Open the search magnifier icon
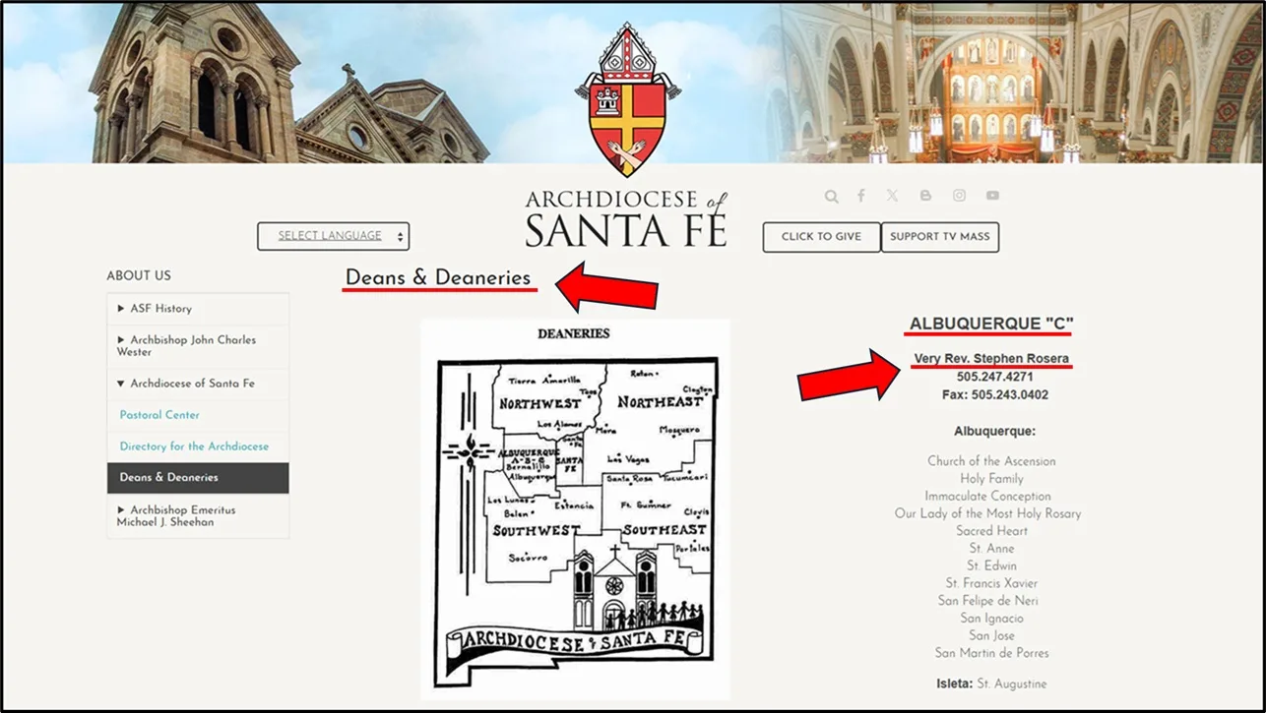This screenshot has height=713, width=1266. pos(832,197)
